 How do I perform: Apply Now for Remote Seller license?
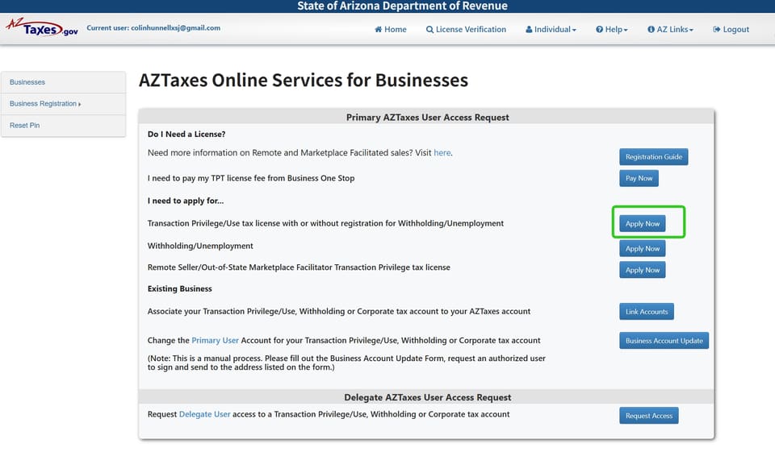coord(642,270)
